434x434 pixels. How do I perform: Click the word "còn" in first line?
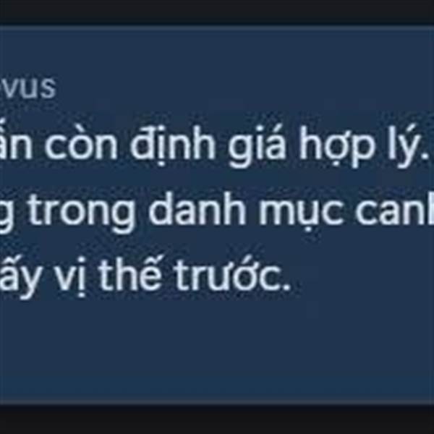click(x=80, y=145)
